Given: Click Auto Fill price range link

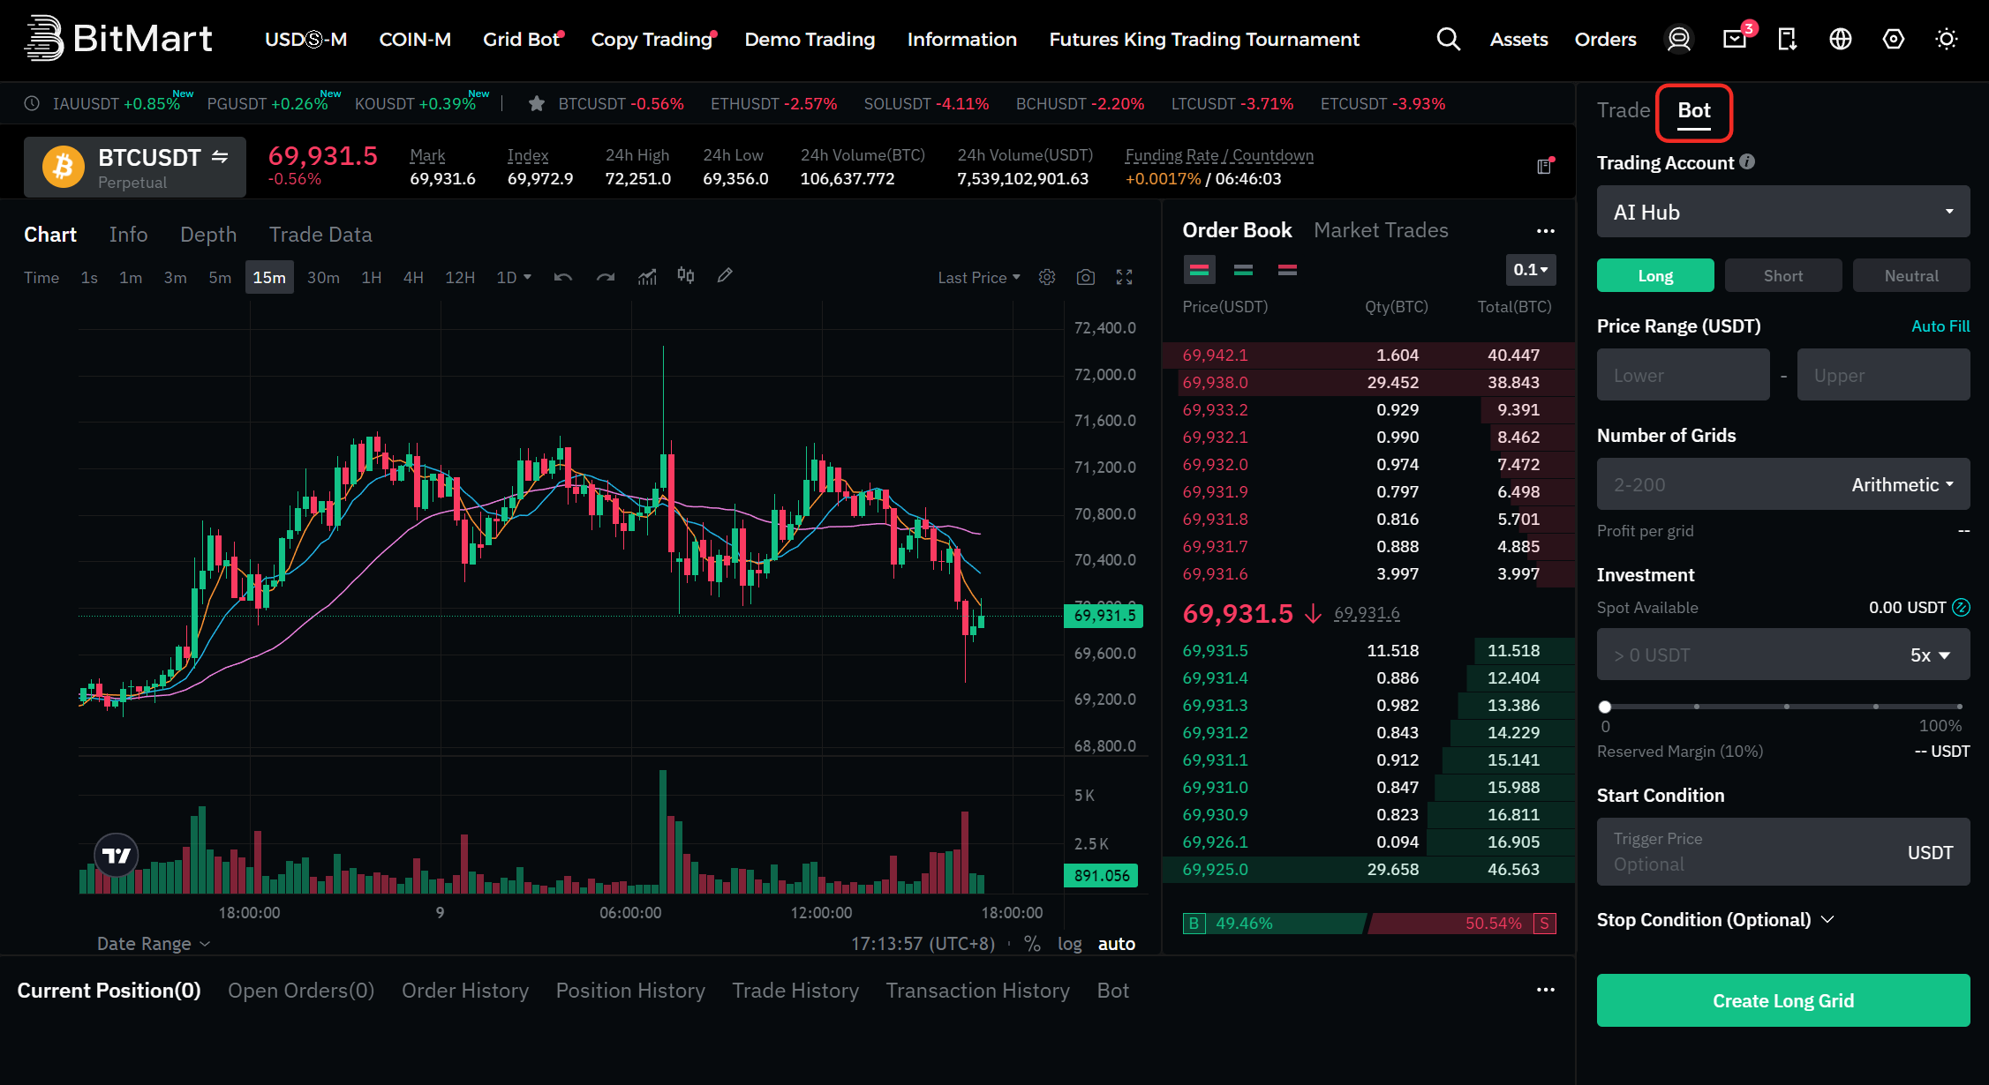Looking at the screenshot, I should coord(1940,326).
